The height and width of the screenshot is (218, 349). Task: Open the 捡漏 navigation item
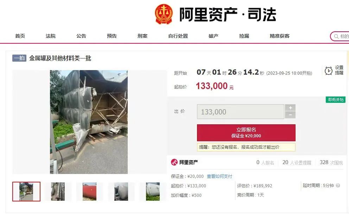click(244, 36)
